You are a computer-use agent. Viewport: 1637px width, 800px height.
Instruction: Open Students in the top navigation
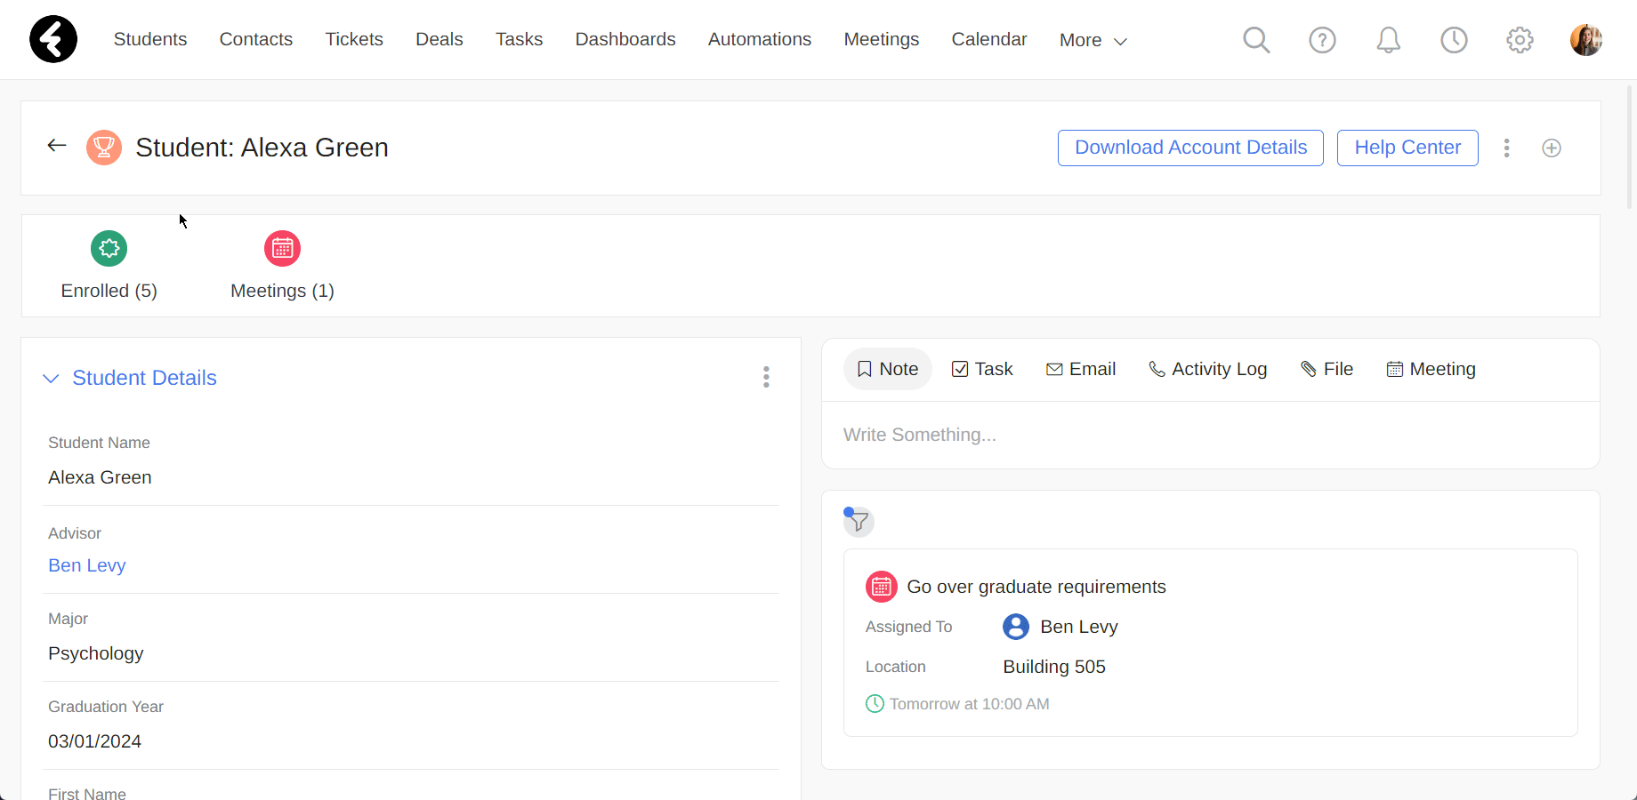(150, 39)
